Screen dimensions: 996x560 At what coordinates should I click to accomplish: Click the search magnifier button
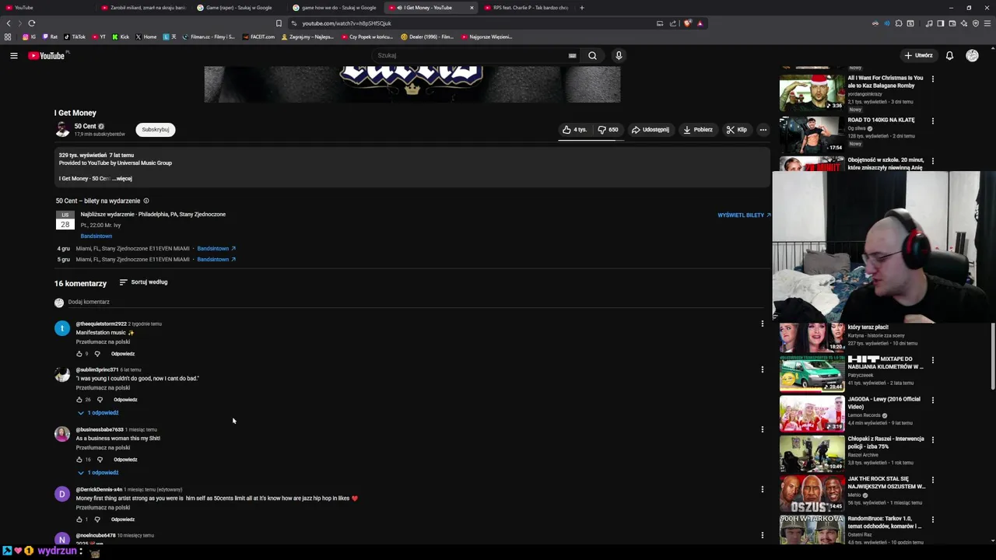tap(592, 55)
